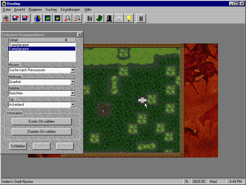Open finances with the dollar bill icon
The image size is (246, 185).
[x=99, y=18]
